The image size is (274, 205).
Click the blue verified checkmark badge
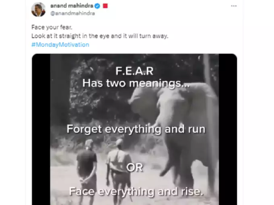pos(97,6)
